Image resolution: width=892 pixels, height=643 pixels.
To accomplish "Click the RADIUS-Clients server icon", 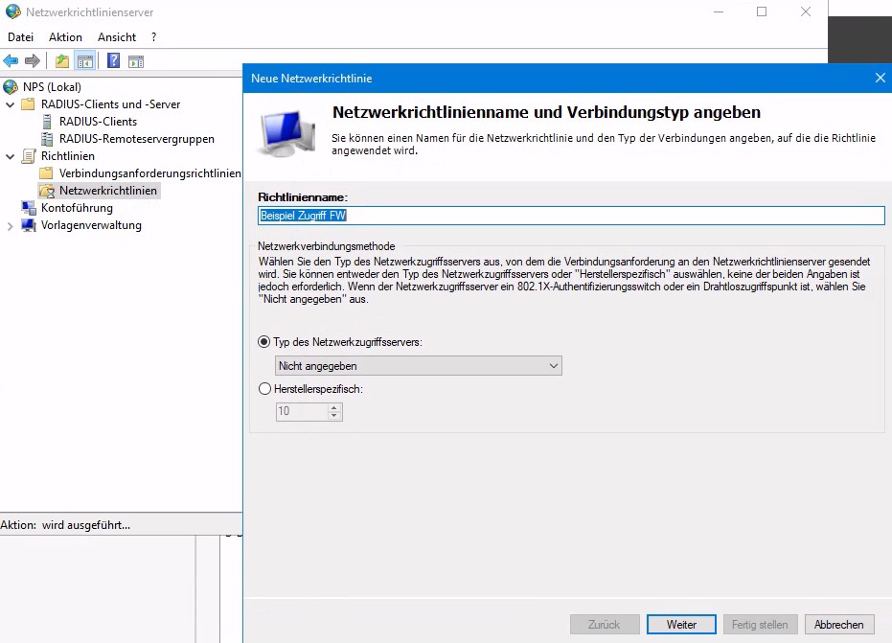I will [47, 122].
